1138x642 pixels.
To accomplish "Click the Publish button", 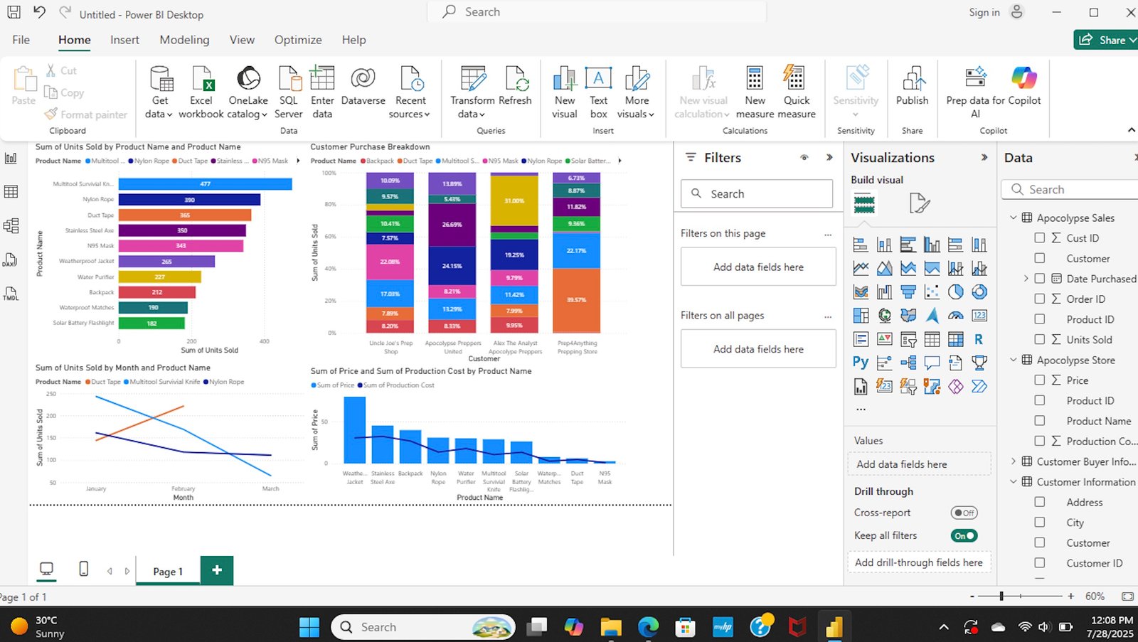I will pos(913,89).
